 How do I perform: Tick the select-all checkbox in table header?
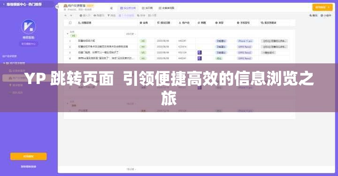click(70, 23)
